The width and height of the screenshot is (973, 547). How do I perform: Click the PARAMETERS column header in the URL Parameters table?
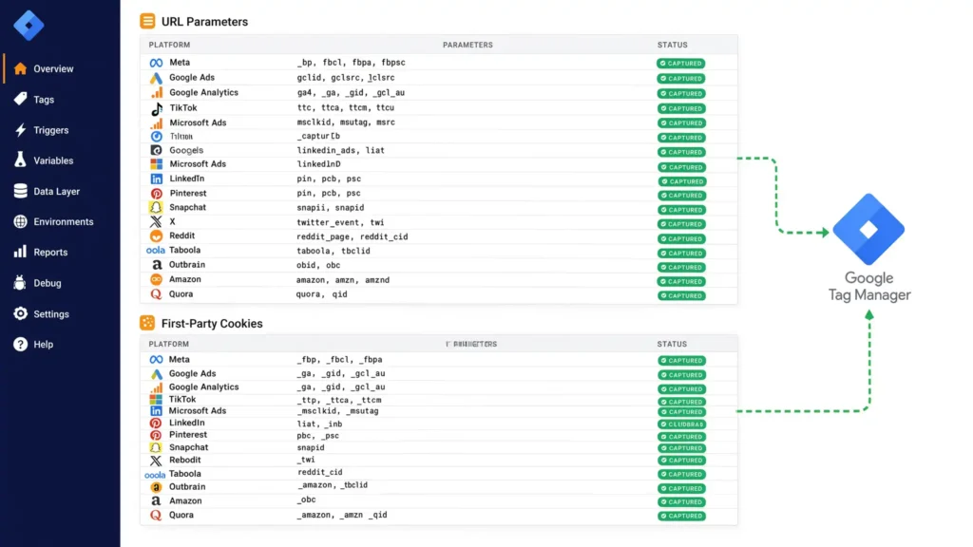click(x=467, y=45)
